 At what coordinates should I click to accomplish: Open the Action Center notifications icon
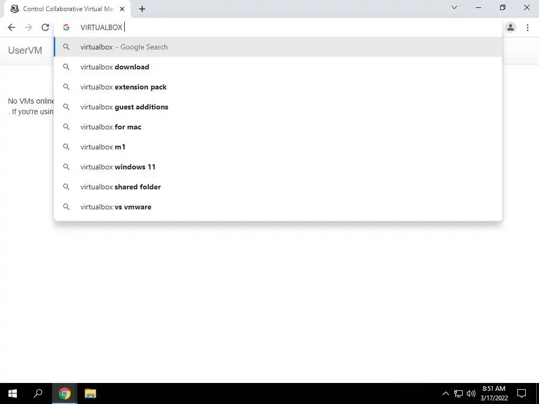click(x=522, y=393)
